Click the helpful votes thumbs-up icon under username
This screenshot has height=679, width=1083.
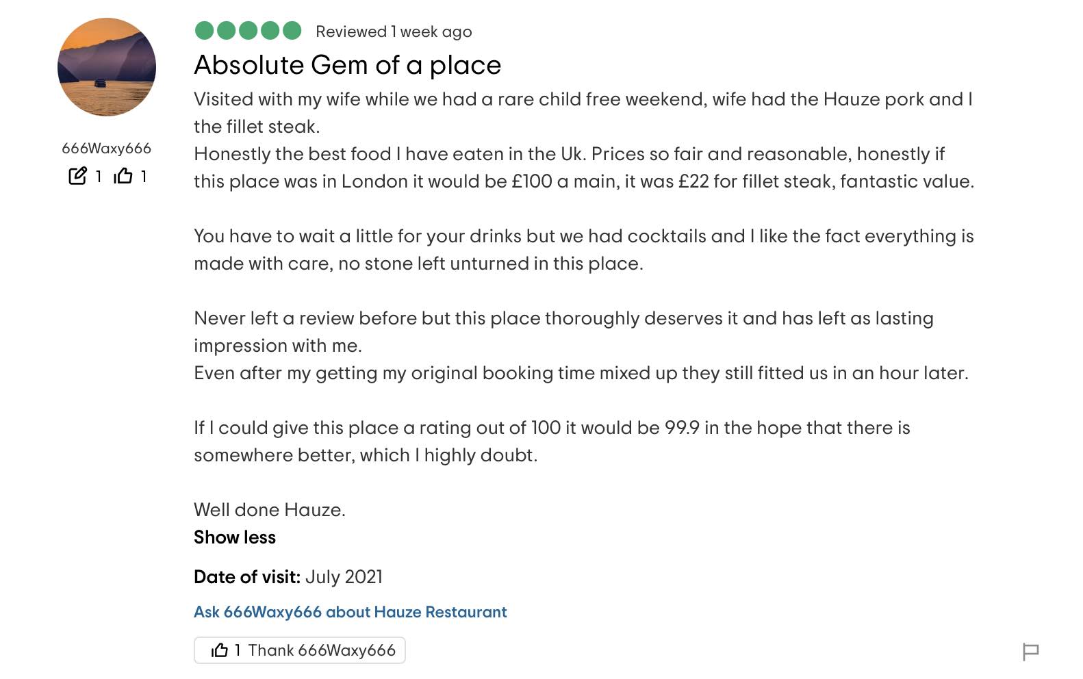(x=123, y=176)
